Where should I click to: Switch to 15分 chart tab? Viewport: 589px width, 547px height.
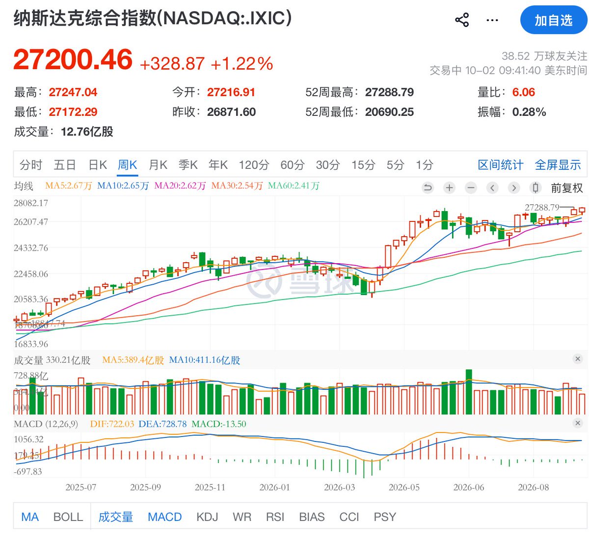(x=363, y=165)
